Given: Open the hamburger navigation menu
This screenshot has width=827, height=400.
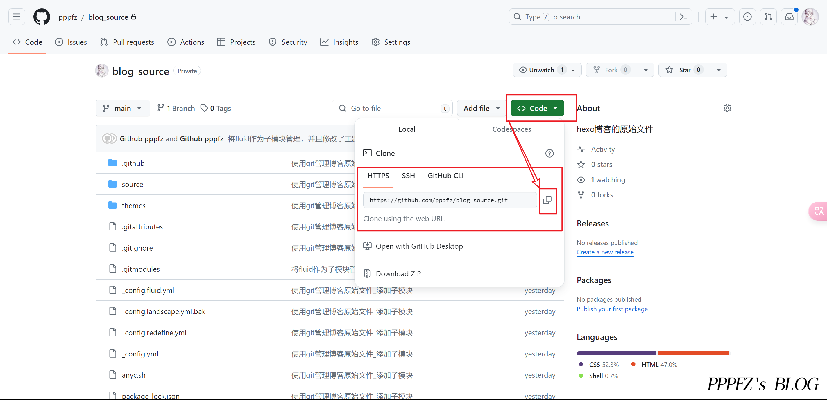Looking at the screenshot, I should (17, 17).
